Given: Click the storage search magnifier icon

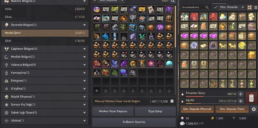Looking at the screenshot, I should [x=173, y=1].
